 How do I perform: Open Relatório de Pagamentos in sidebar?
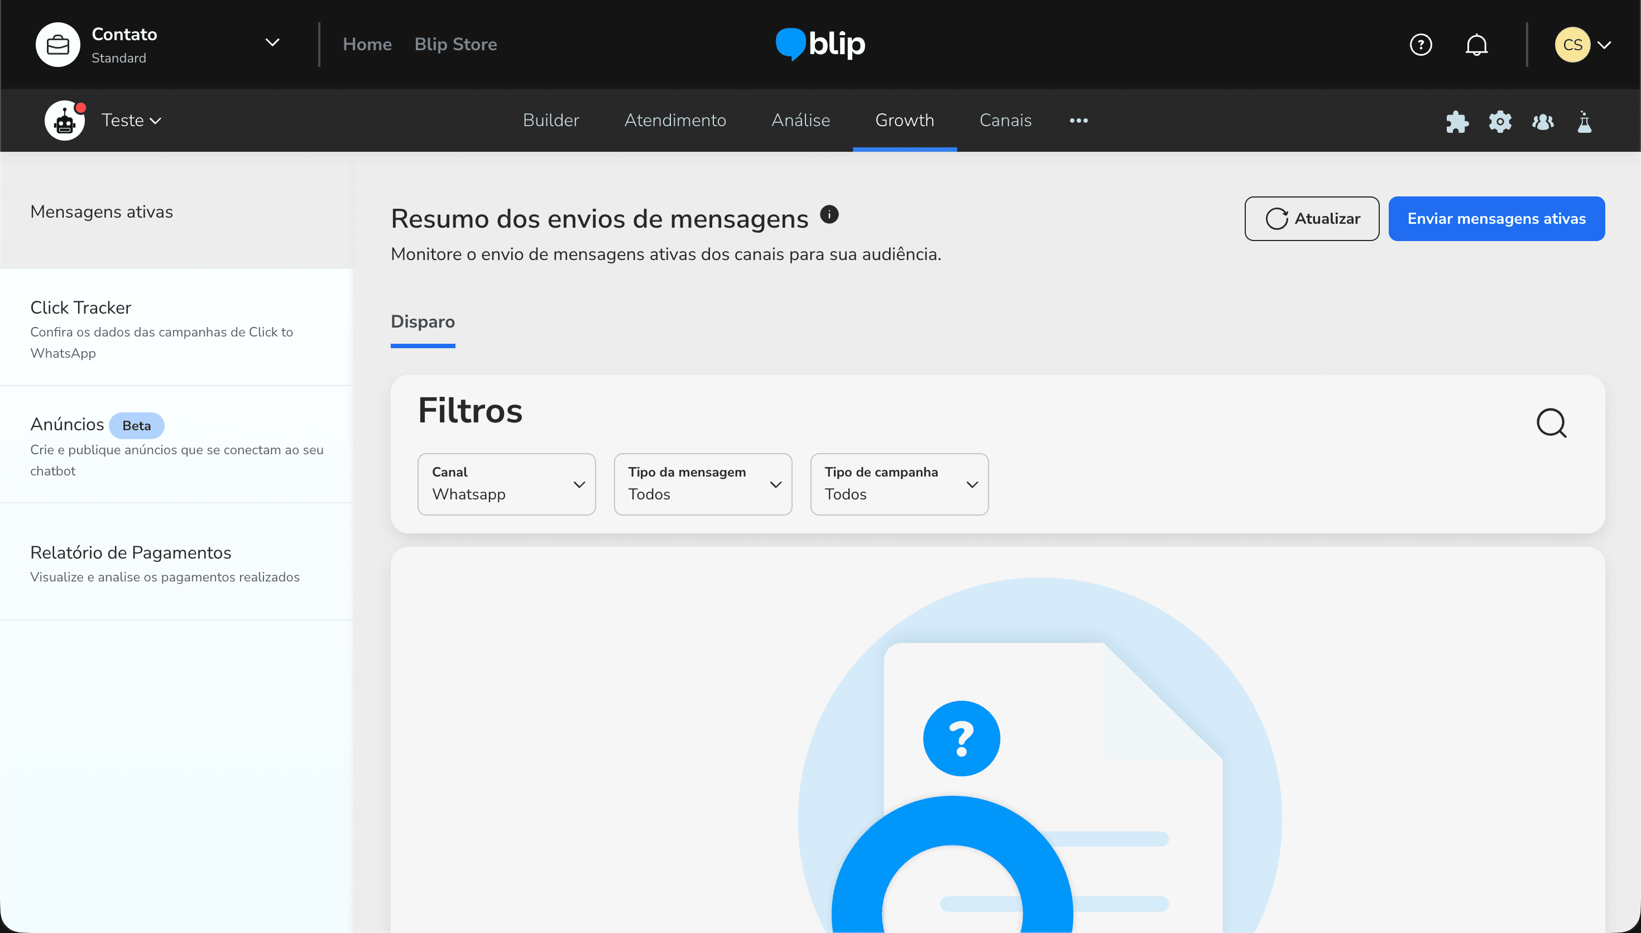point(176,562)
